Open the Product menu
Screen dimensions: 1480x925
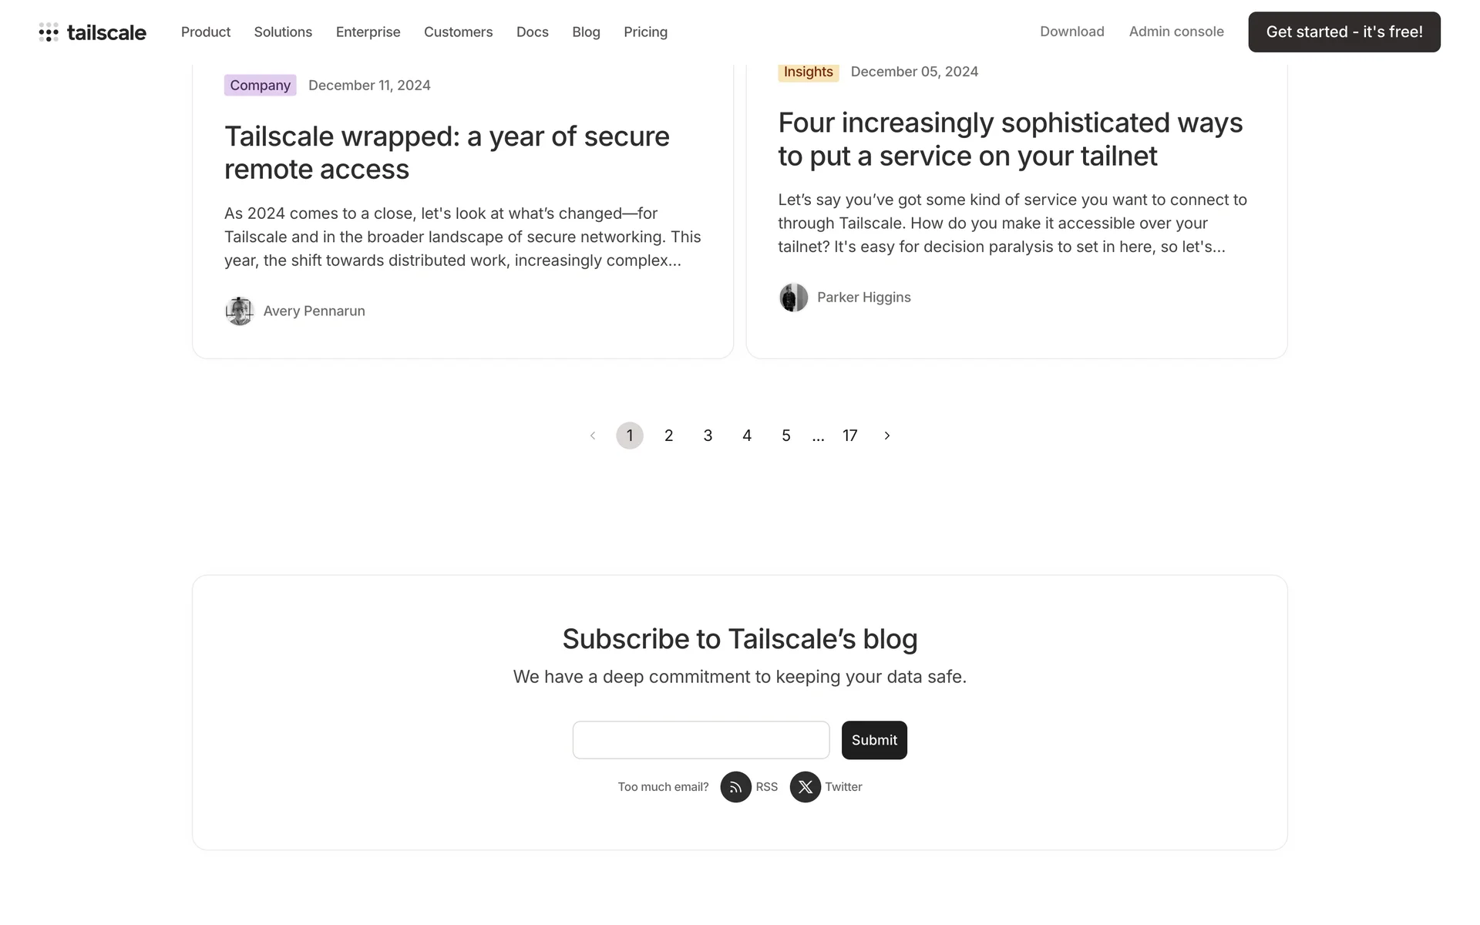pos(206,32)
